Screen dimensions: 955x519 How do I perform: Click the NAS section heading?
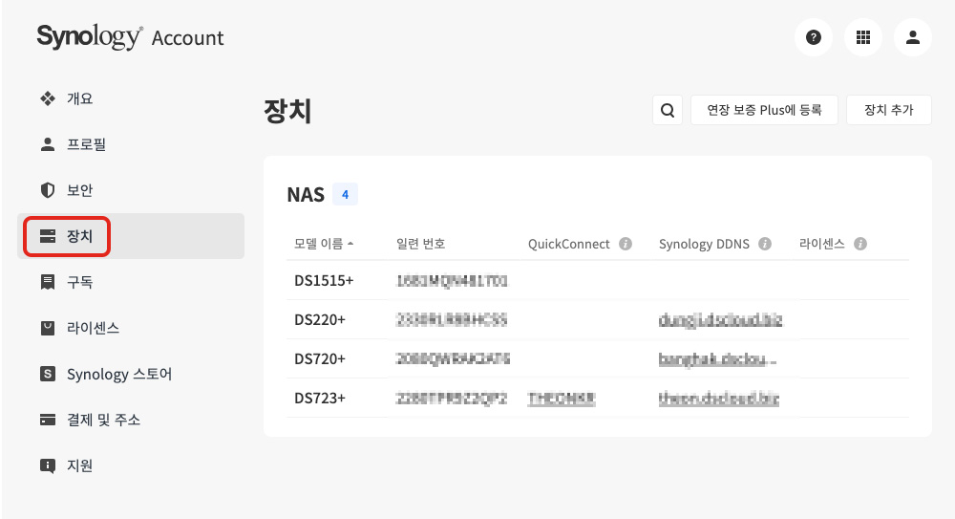[x=306, y=195]
